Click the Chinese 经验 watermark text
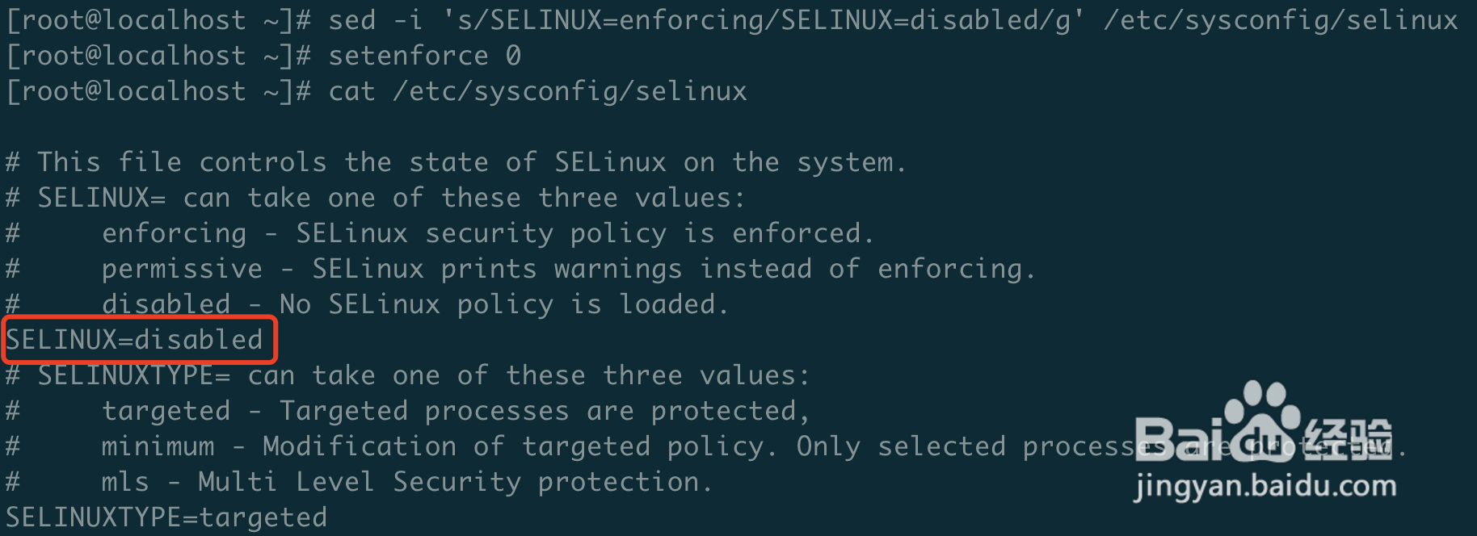 (1348, 439)
